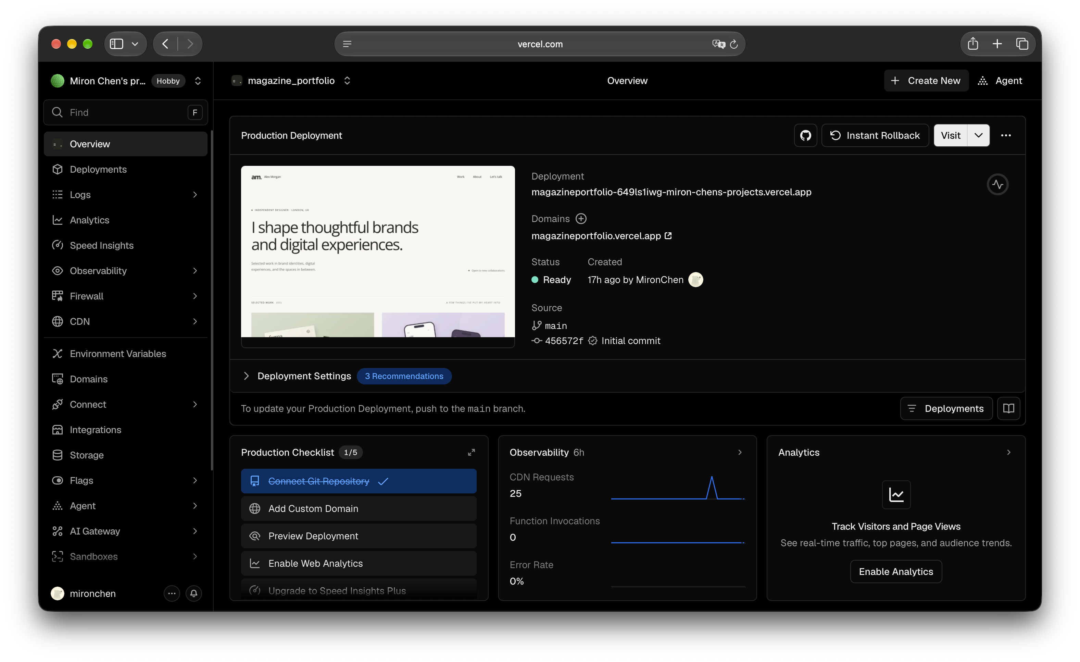Select the Add Custom Domain checklist item
Image resolution: width=1080 pixels, height=662 pixels.
(359, 509)
